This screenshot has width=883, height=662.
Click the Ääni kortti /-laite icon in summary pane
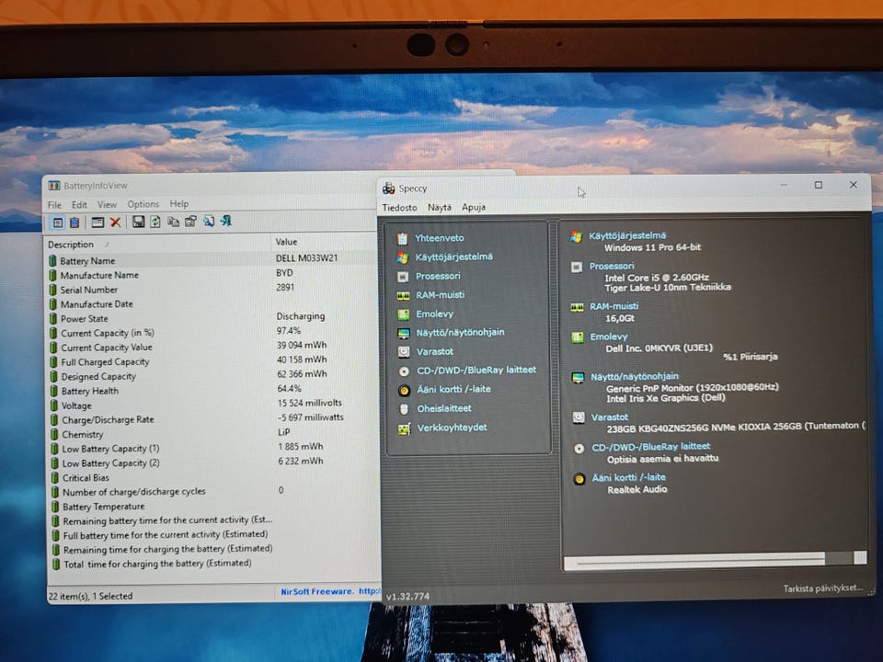pos(579,480)
